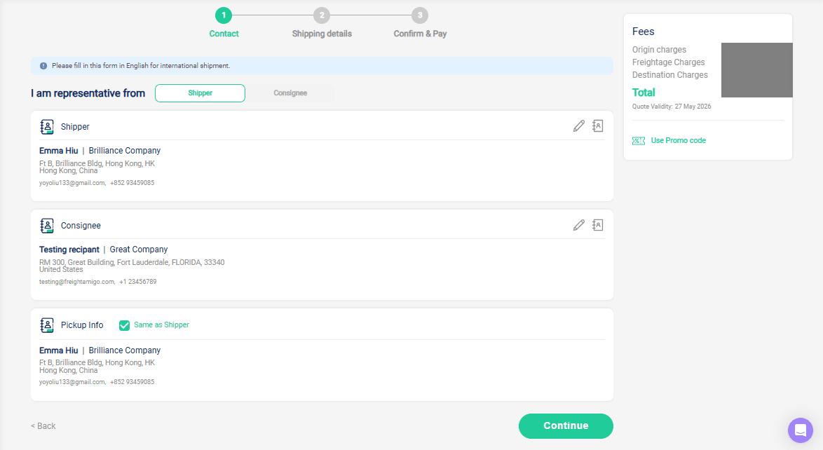Select Shipper as representative
Screen dimensions: 823x450
(200, 93)
